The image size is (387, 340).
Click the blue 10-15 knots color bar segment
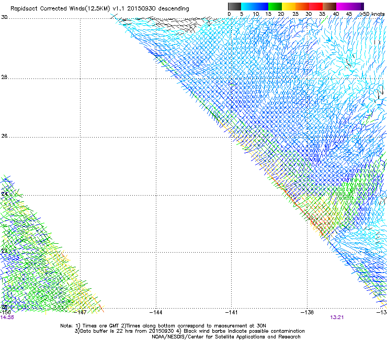pyautogui.click(x=261, y=6)
